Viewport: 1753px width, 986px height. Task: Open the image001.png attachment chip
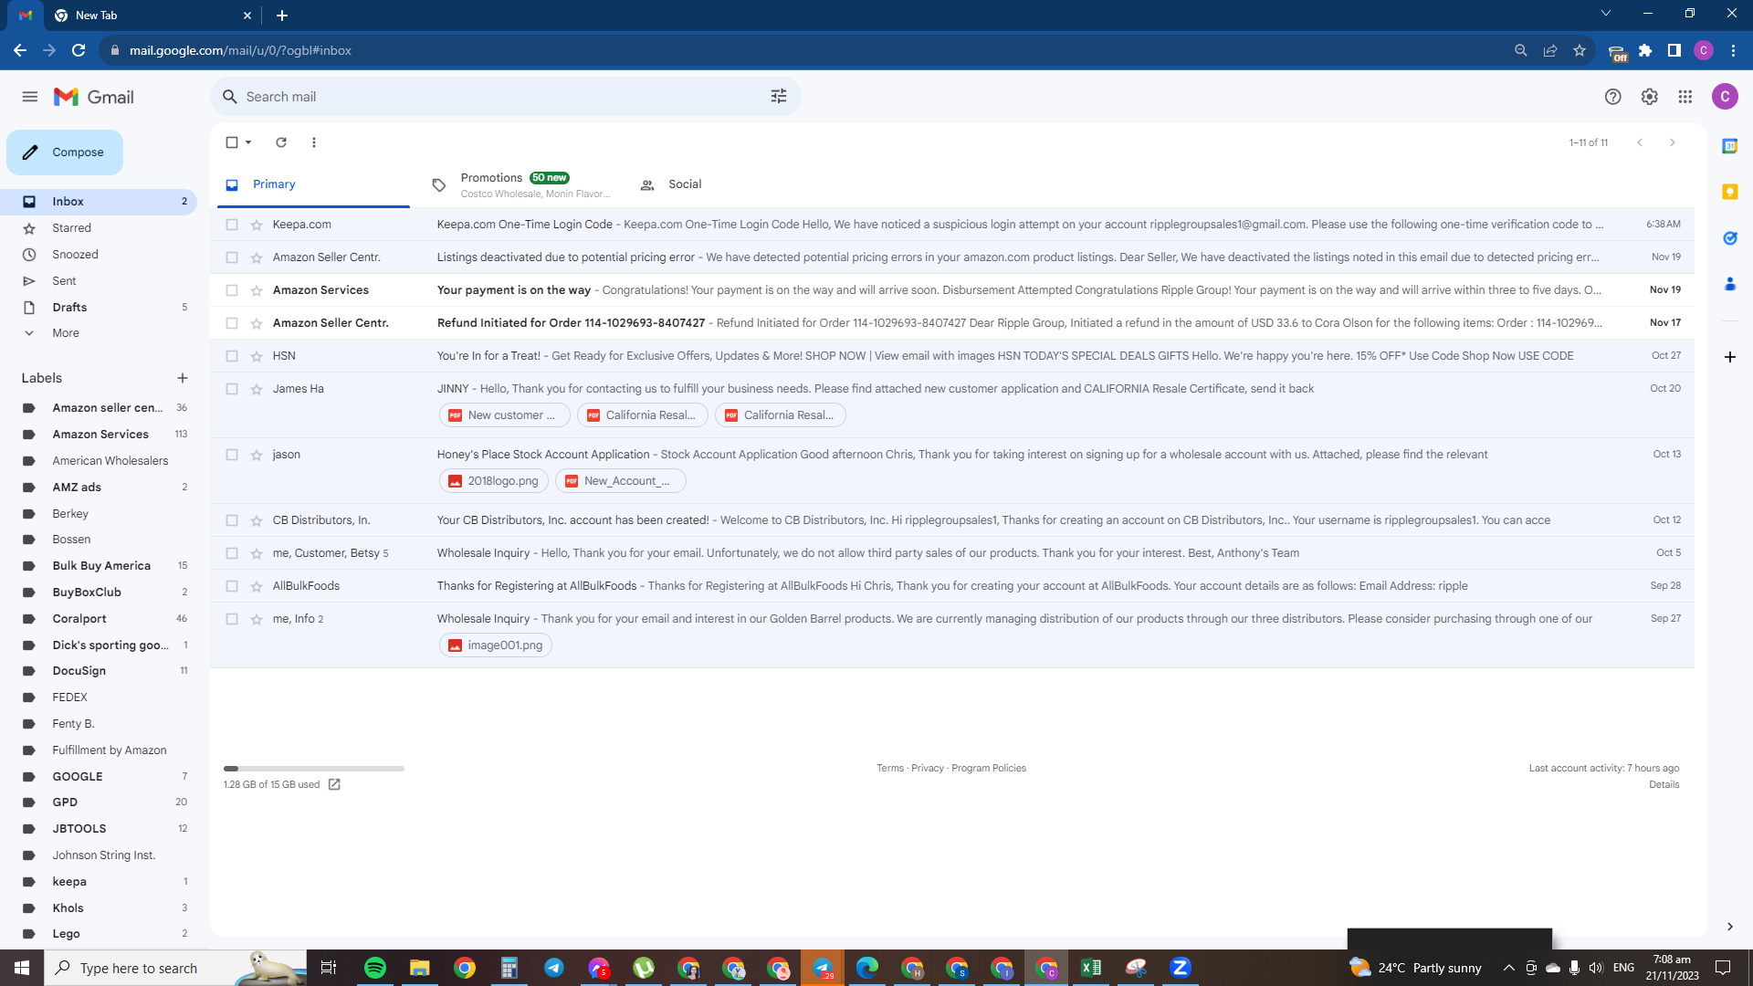(x=496, y=645)
